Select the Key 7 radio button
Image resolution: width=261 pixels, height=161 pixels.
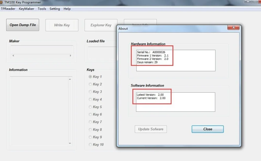click(90, 122)
